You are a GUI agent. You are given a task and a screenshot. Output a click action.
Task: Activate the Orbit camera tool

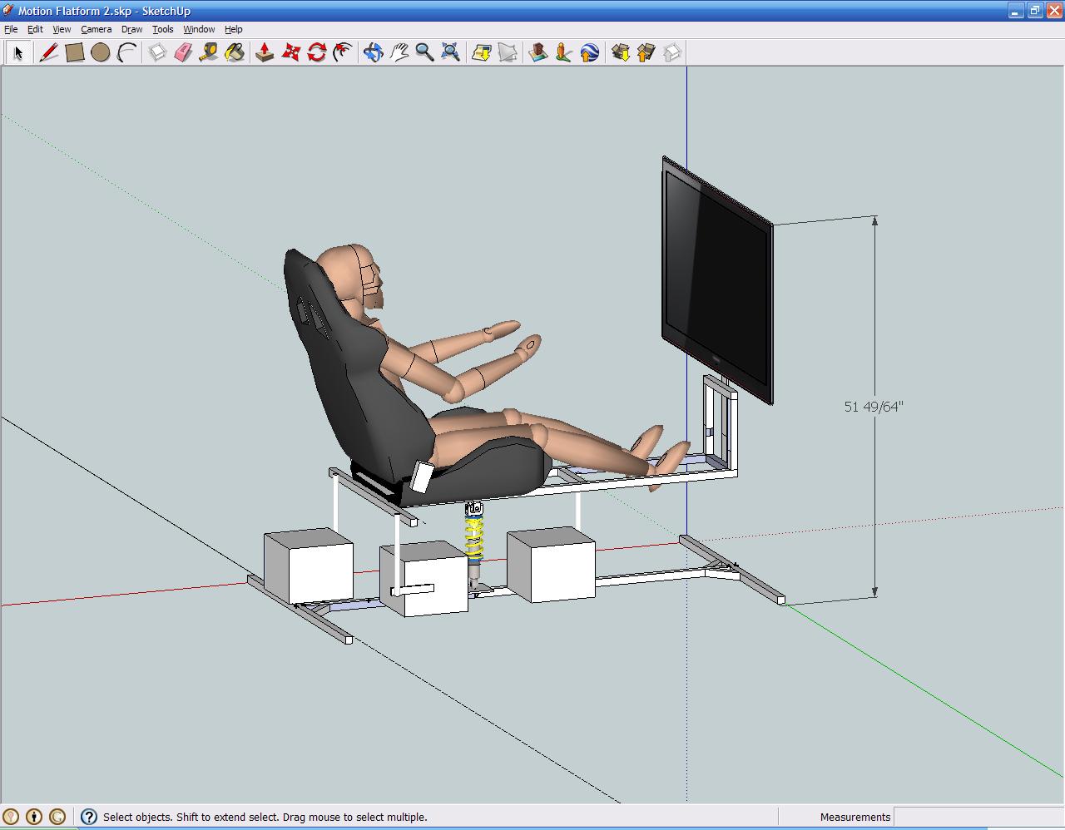coord(373,52)
